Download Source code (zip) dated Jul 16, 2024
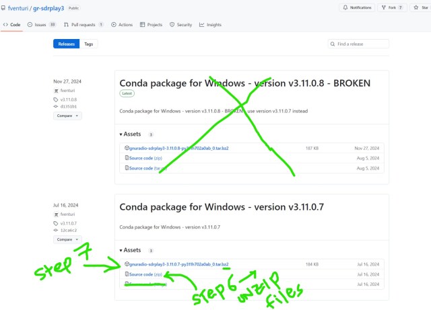 [x=145, y=274]
